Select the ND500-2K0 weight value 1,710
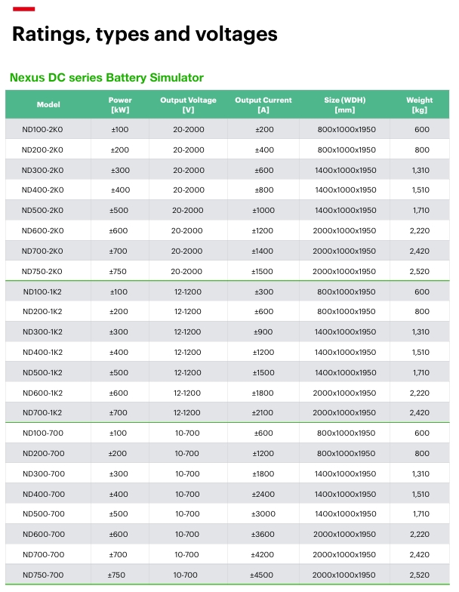 (x=421, y=210)
